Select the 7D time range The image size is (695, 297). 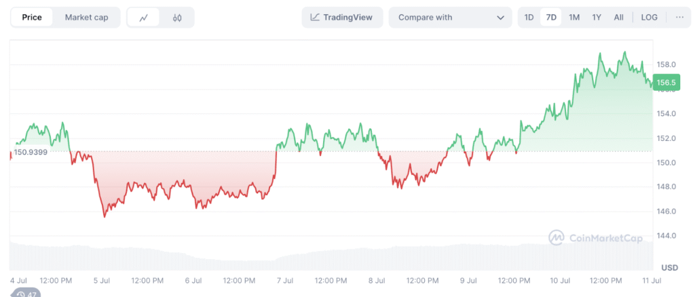[551, 18]
